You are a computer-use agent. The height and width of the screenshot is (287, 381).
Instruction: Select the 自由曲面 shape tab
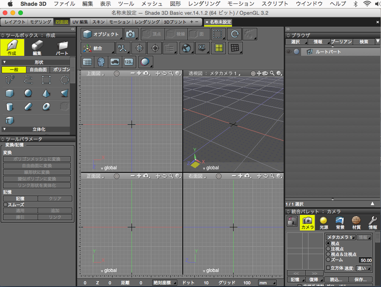pyautogui.click(x=38, y=70)
